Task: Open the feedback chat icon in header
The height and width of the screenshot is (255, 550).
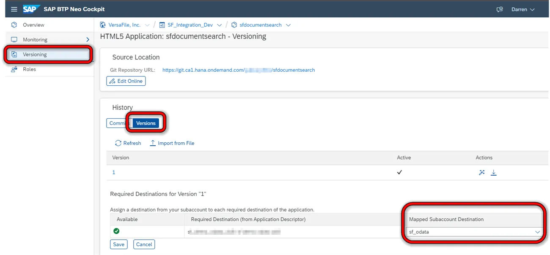Action: [500, 9]
